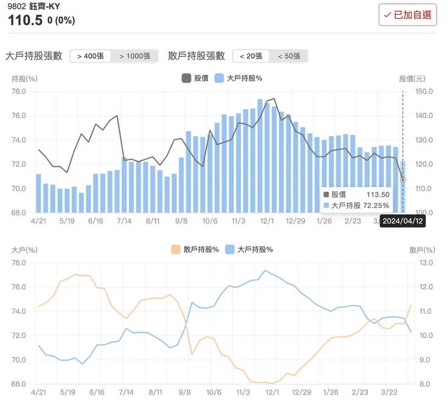
Task: Click the first bar at 4/21 in top chart
Action: click(39, 193)
